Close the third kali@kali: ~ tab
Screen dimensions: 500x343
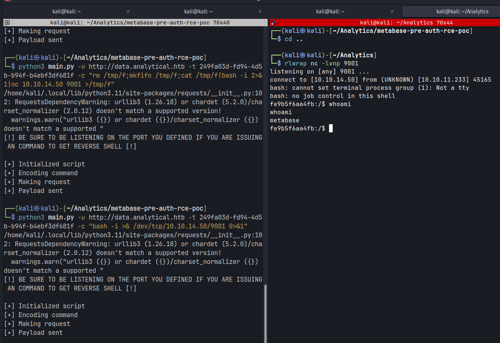point(392,11)
